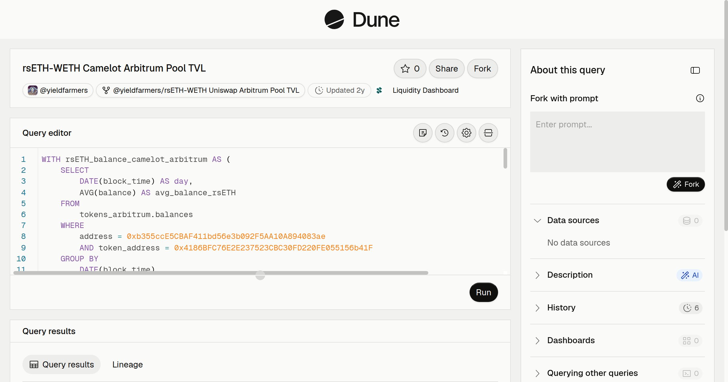
Task: Open @yieldfarmers profile chip
Action: pos(58,90)
